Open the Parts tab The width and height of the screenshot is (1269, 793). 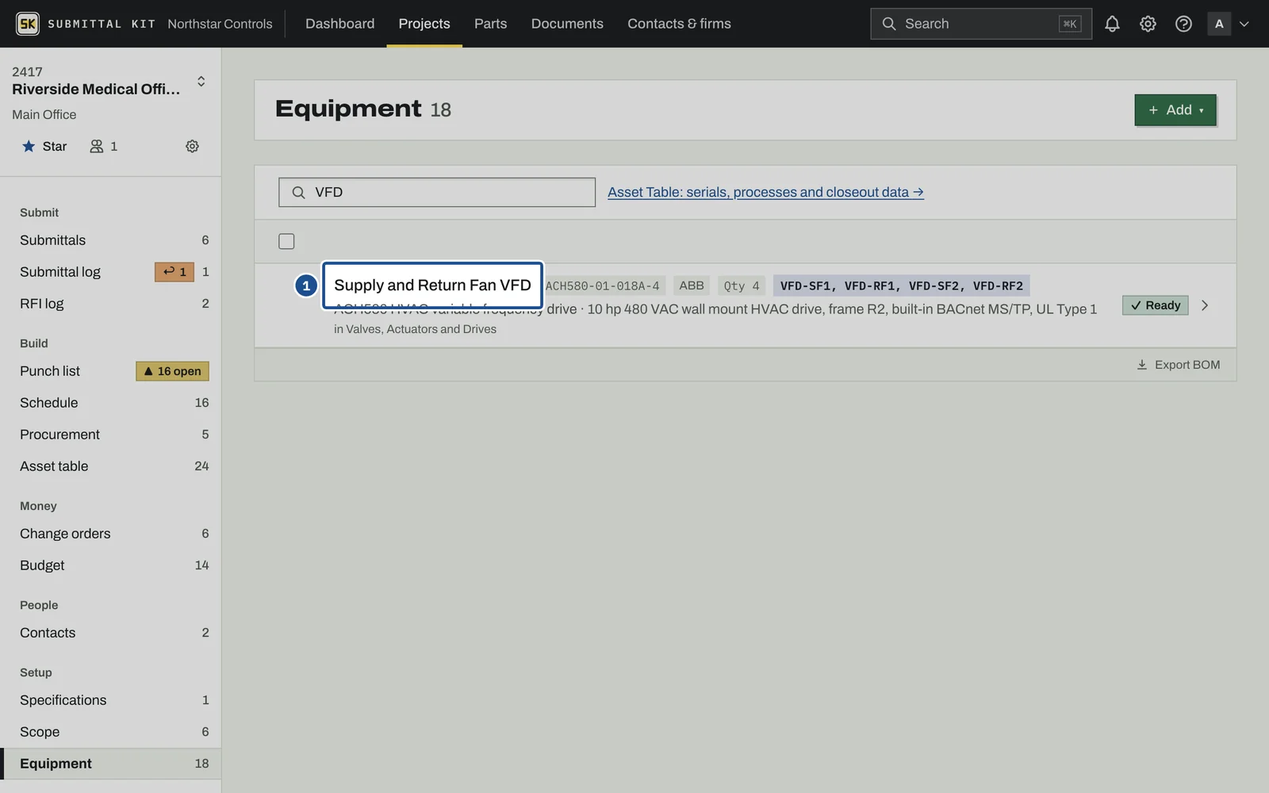490,24
